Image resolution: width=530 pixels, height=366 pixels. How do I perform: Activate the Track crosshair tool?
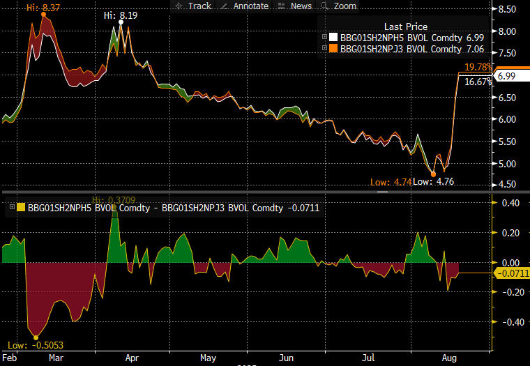(x=192, y=6)
